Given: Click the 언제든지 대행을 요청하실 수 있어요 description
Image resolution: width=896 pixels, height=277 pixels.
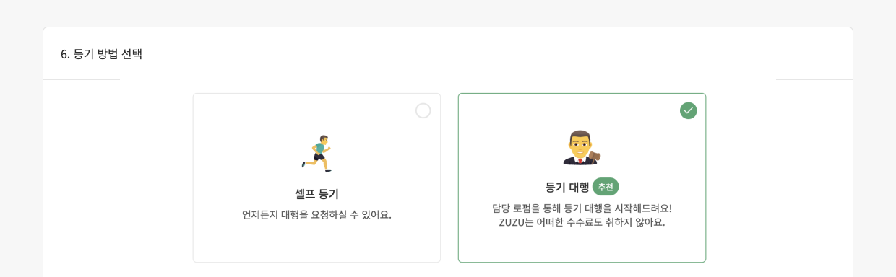Looking at the screenshot, I should [x=316, y=214].
